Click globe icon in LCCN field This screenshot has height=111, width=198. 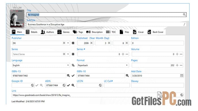coord(100,85)
